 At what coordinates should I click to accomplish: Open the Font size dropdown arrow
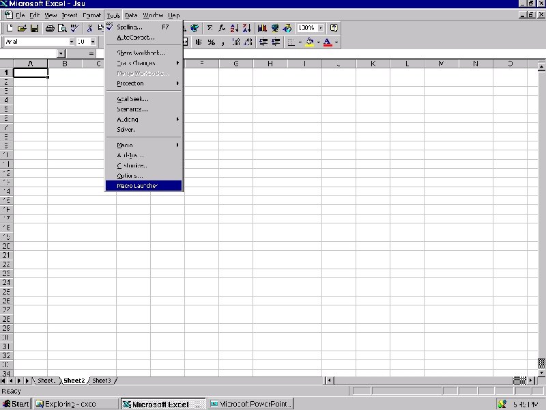point(93,42)
